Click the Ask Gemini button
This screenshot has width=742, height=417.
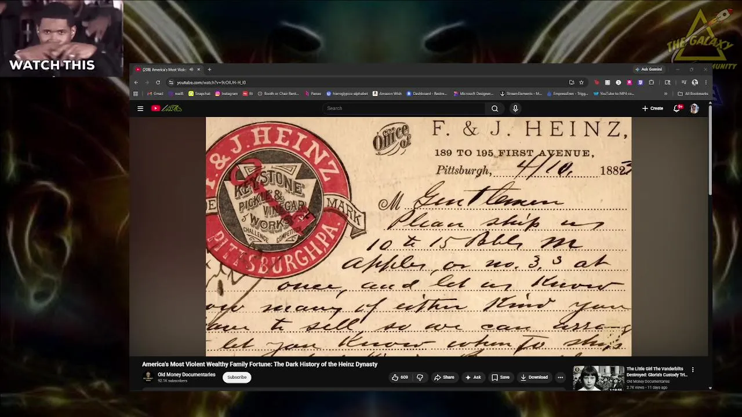pyautogui.click(x=649, y=69)
